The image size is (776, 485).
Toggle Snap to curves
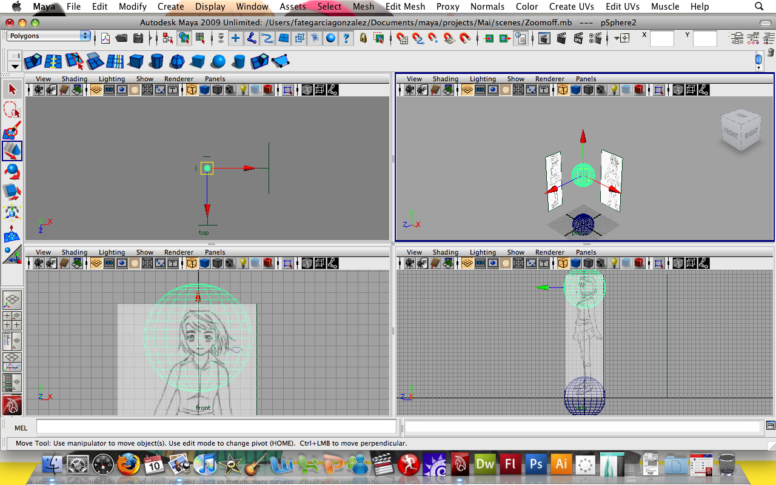(418, 38)
